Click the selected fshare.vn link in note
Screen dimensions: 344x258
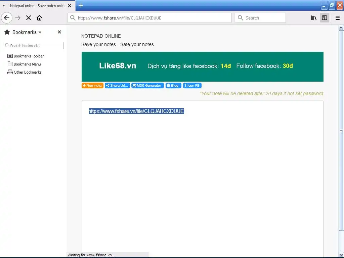(x=136, y=111)
